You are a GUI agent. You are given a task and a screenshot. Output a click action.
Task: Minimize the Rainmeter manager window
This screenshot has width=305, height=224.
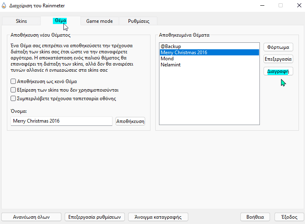(x=262, y=5)
